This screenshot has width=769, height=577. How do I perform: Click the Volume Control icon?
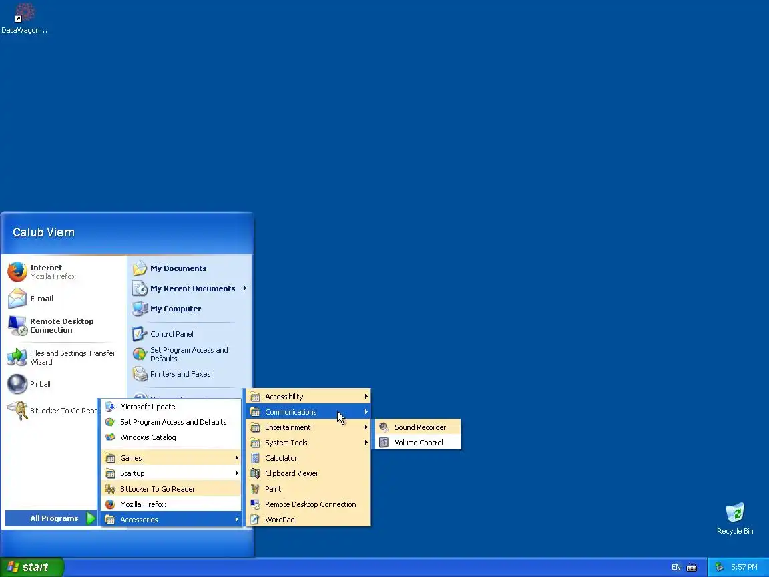(384, 443)
